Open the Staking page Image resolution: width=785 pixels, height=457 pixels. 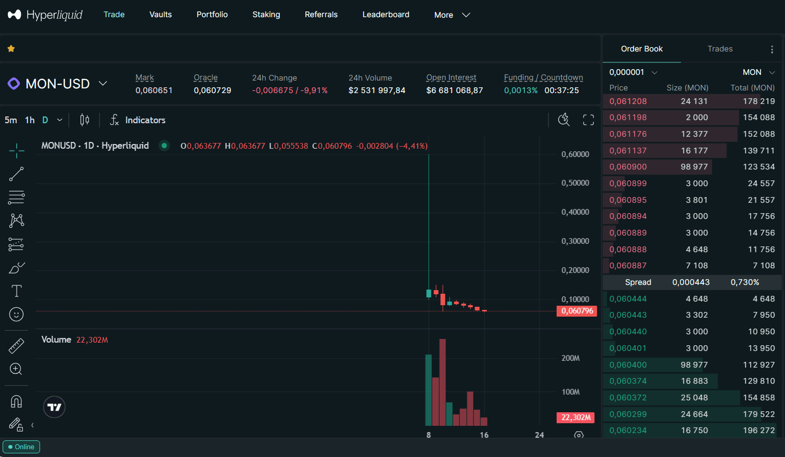pos(266,15)
